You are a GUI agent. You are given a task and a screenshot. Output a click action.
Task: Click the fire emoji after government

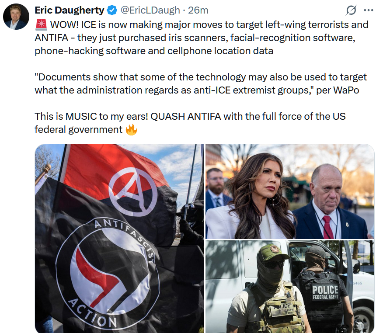point(131,130)
